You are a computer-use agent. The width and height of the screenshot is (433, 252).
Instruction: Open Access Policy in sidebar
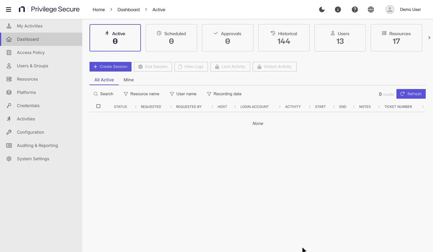click(41, 53)
